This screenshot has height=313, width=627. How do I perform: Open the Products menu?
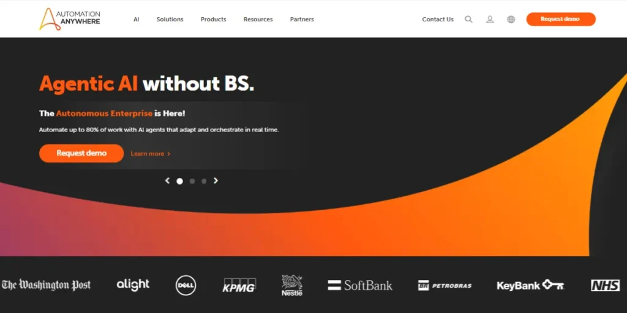tap(213, 20)
